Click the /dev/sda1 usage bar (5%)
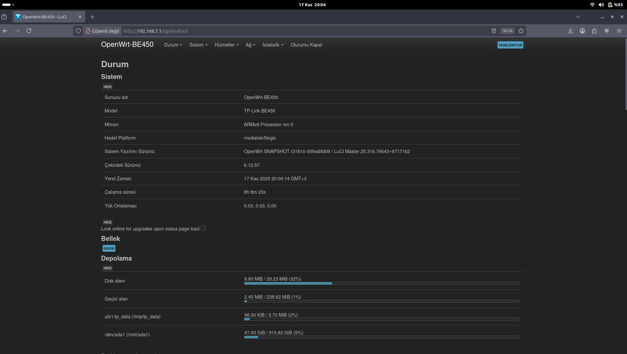 tap(381, 337)
